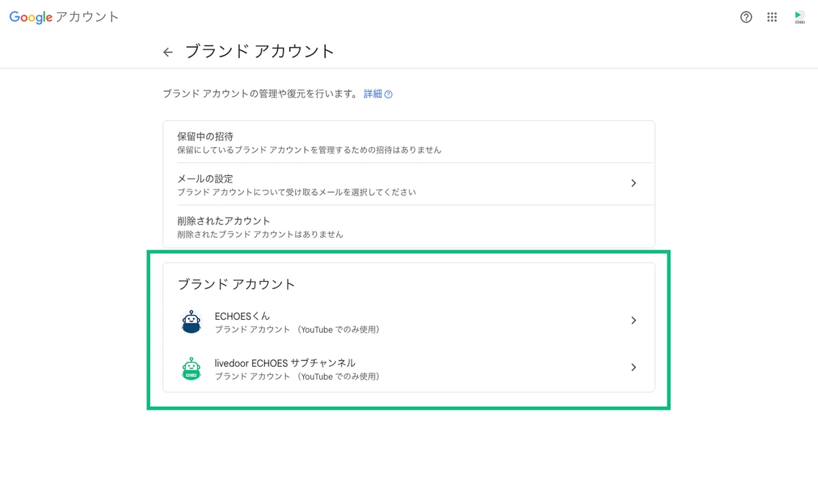Click the ブランド アカウント page title

260,51
